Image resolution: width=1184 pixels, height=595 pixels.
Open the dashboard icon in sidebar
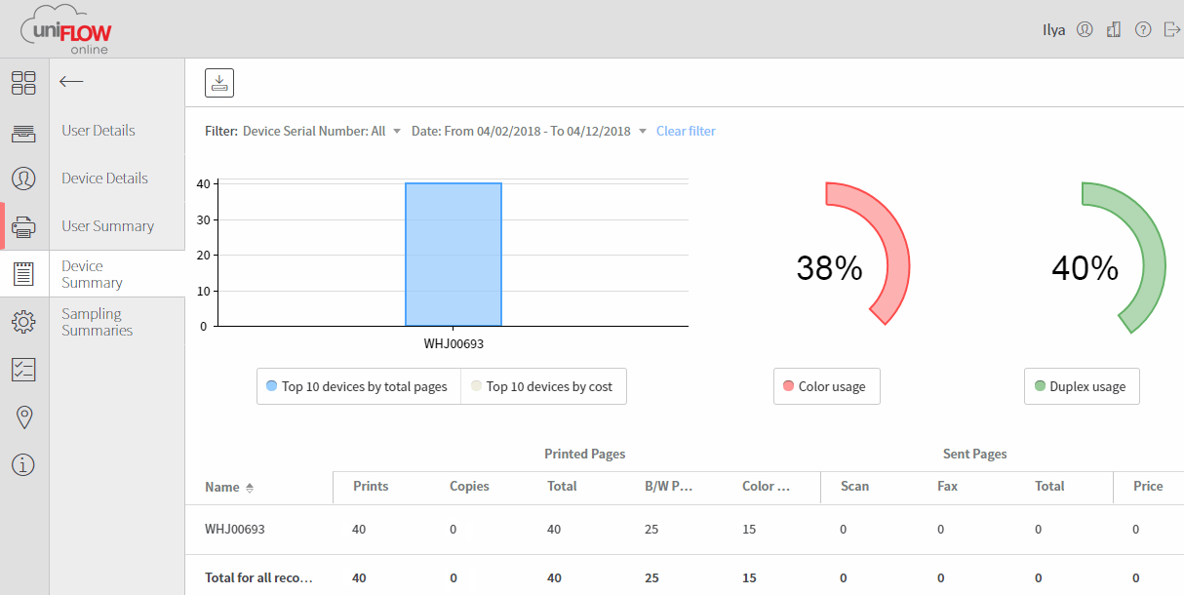23,83
